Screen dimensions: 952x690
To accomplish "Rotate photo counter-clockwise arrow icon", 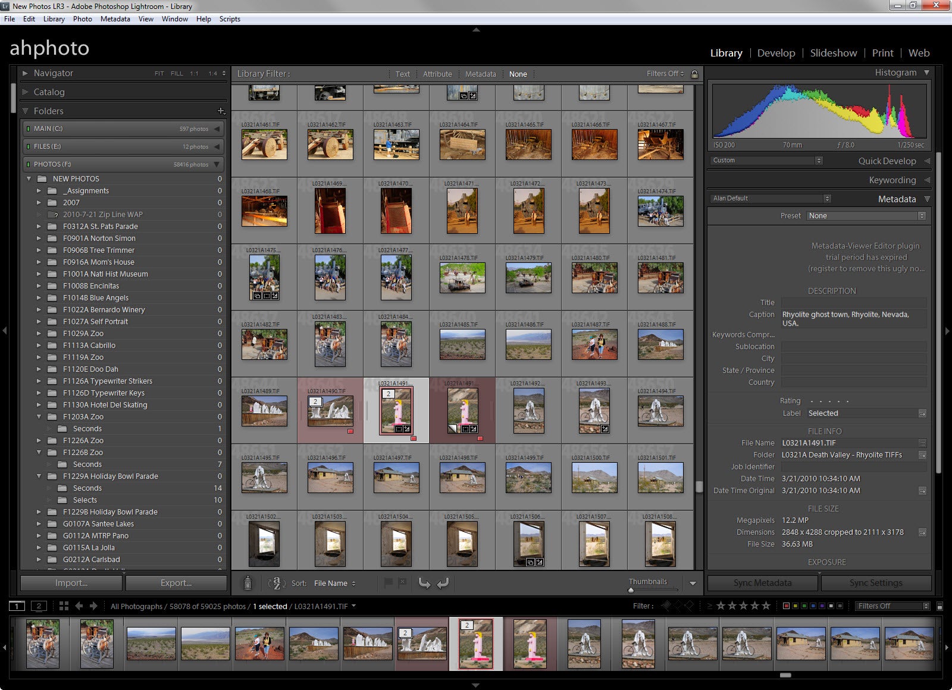I will (424, 583).
